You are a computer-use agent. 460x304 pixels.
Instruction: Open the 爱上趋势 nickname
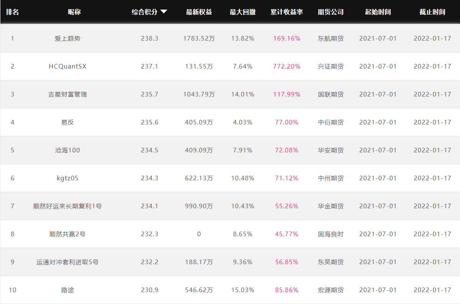coord(67,38)
